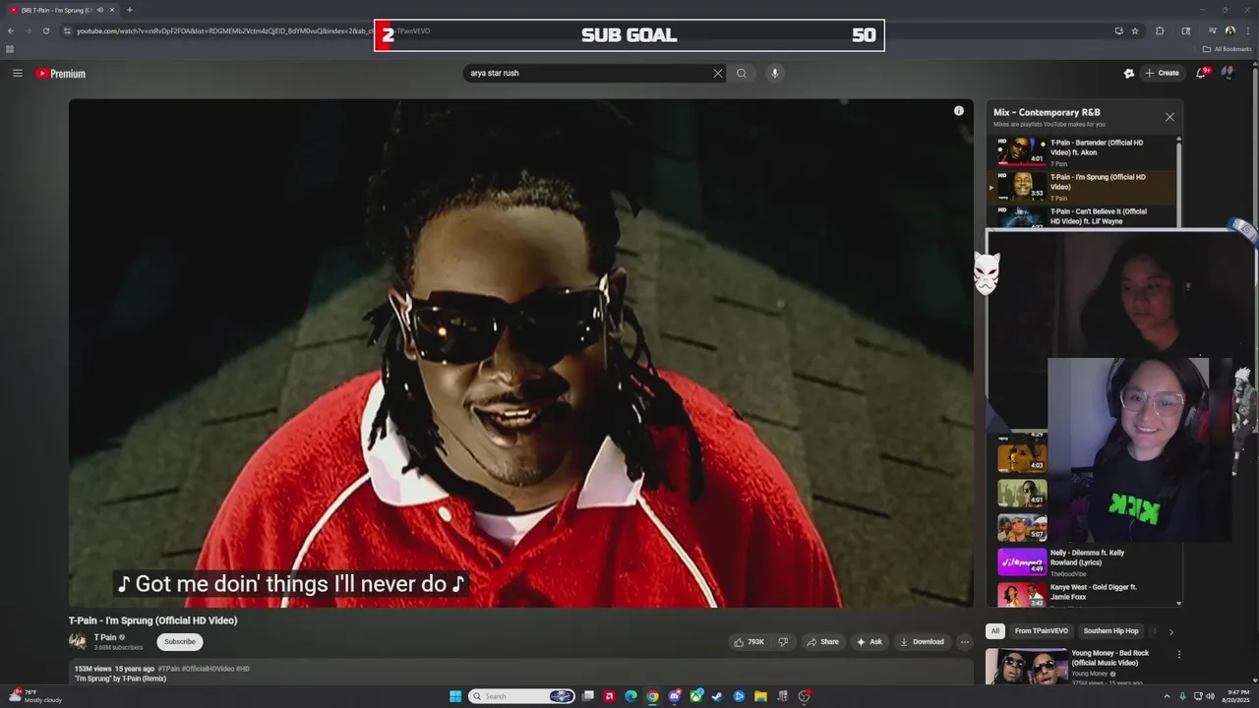Open options for Young Money Bed Rock
Image resolution: width=1259 pixels, height=708 pixels.
pos(1178,654)
